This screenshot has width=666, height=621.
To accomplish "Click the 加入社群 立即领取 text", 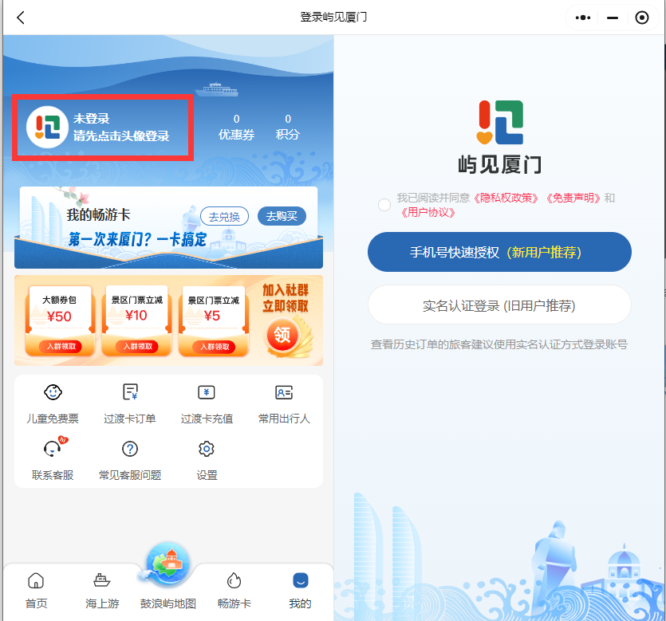I will (286, 298).
